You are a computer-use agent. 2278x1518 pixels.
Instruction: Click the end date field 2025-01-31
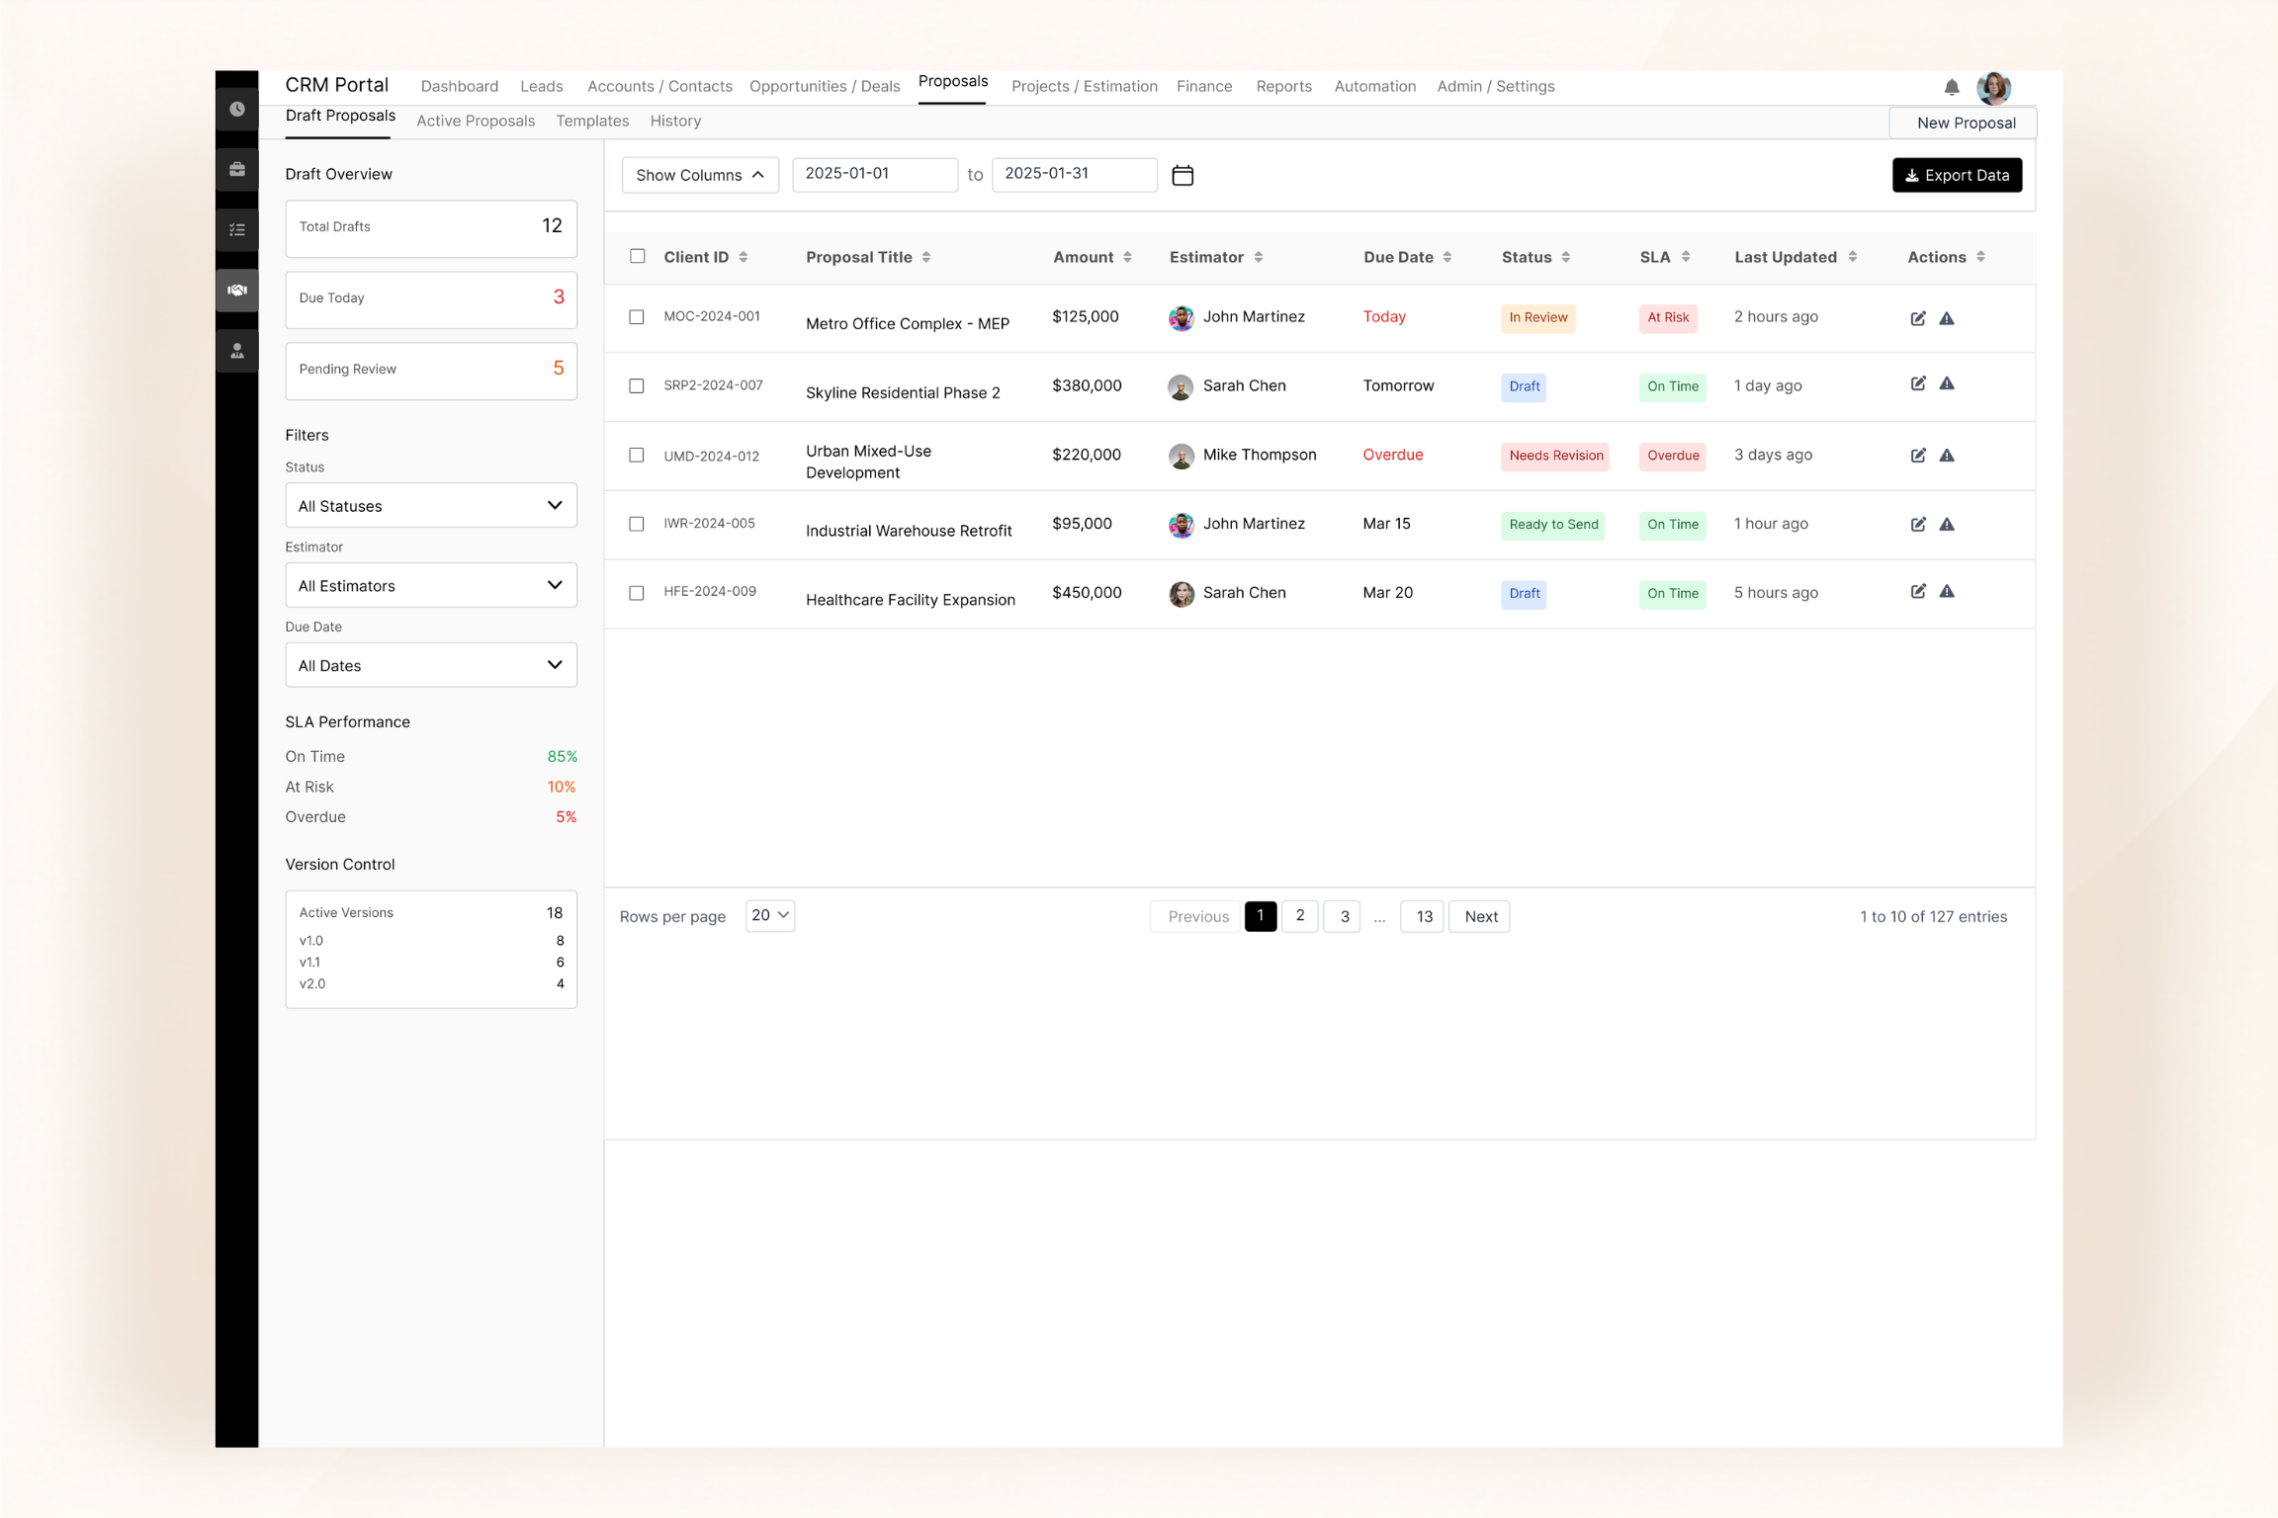tap(1075, 174)
